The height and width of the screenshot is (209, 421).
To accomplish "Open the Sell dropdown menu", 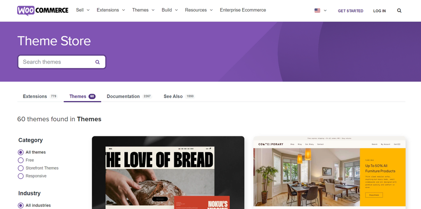I will click(83, 10).
